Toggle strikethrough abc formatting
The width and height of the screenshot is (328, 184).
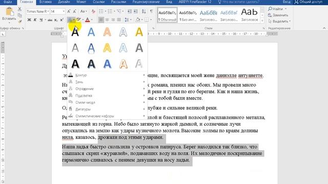click(x=50, y=20)
